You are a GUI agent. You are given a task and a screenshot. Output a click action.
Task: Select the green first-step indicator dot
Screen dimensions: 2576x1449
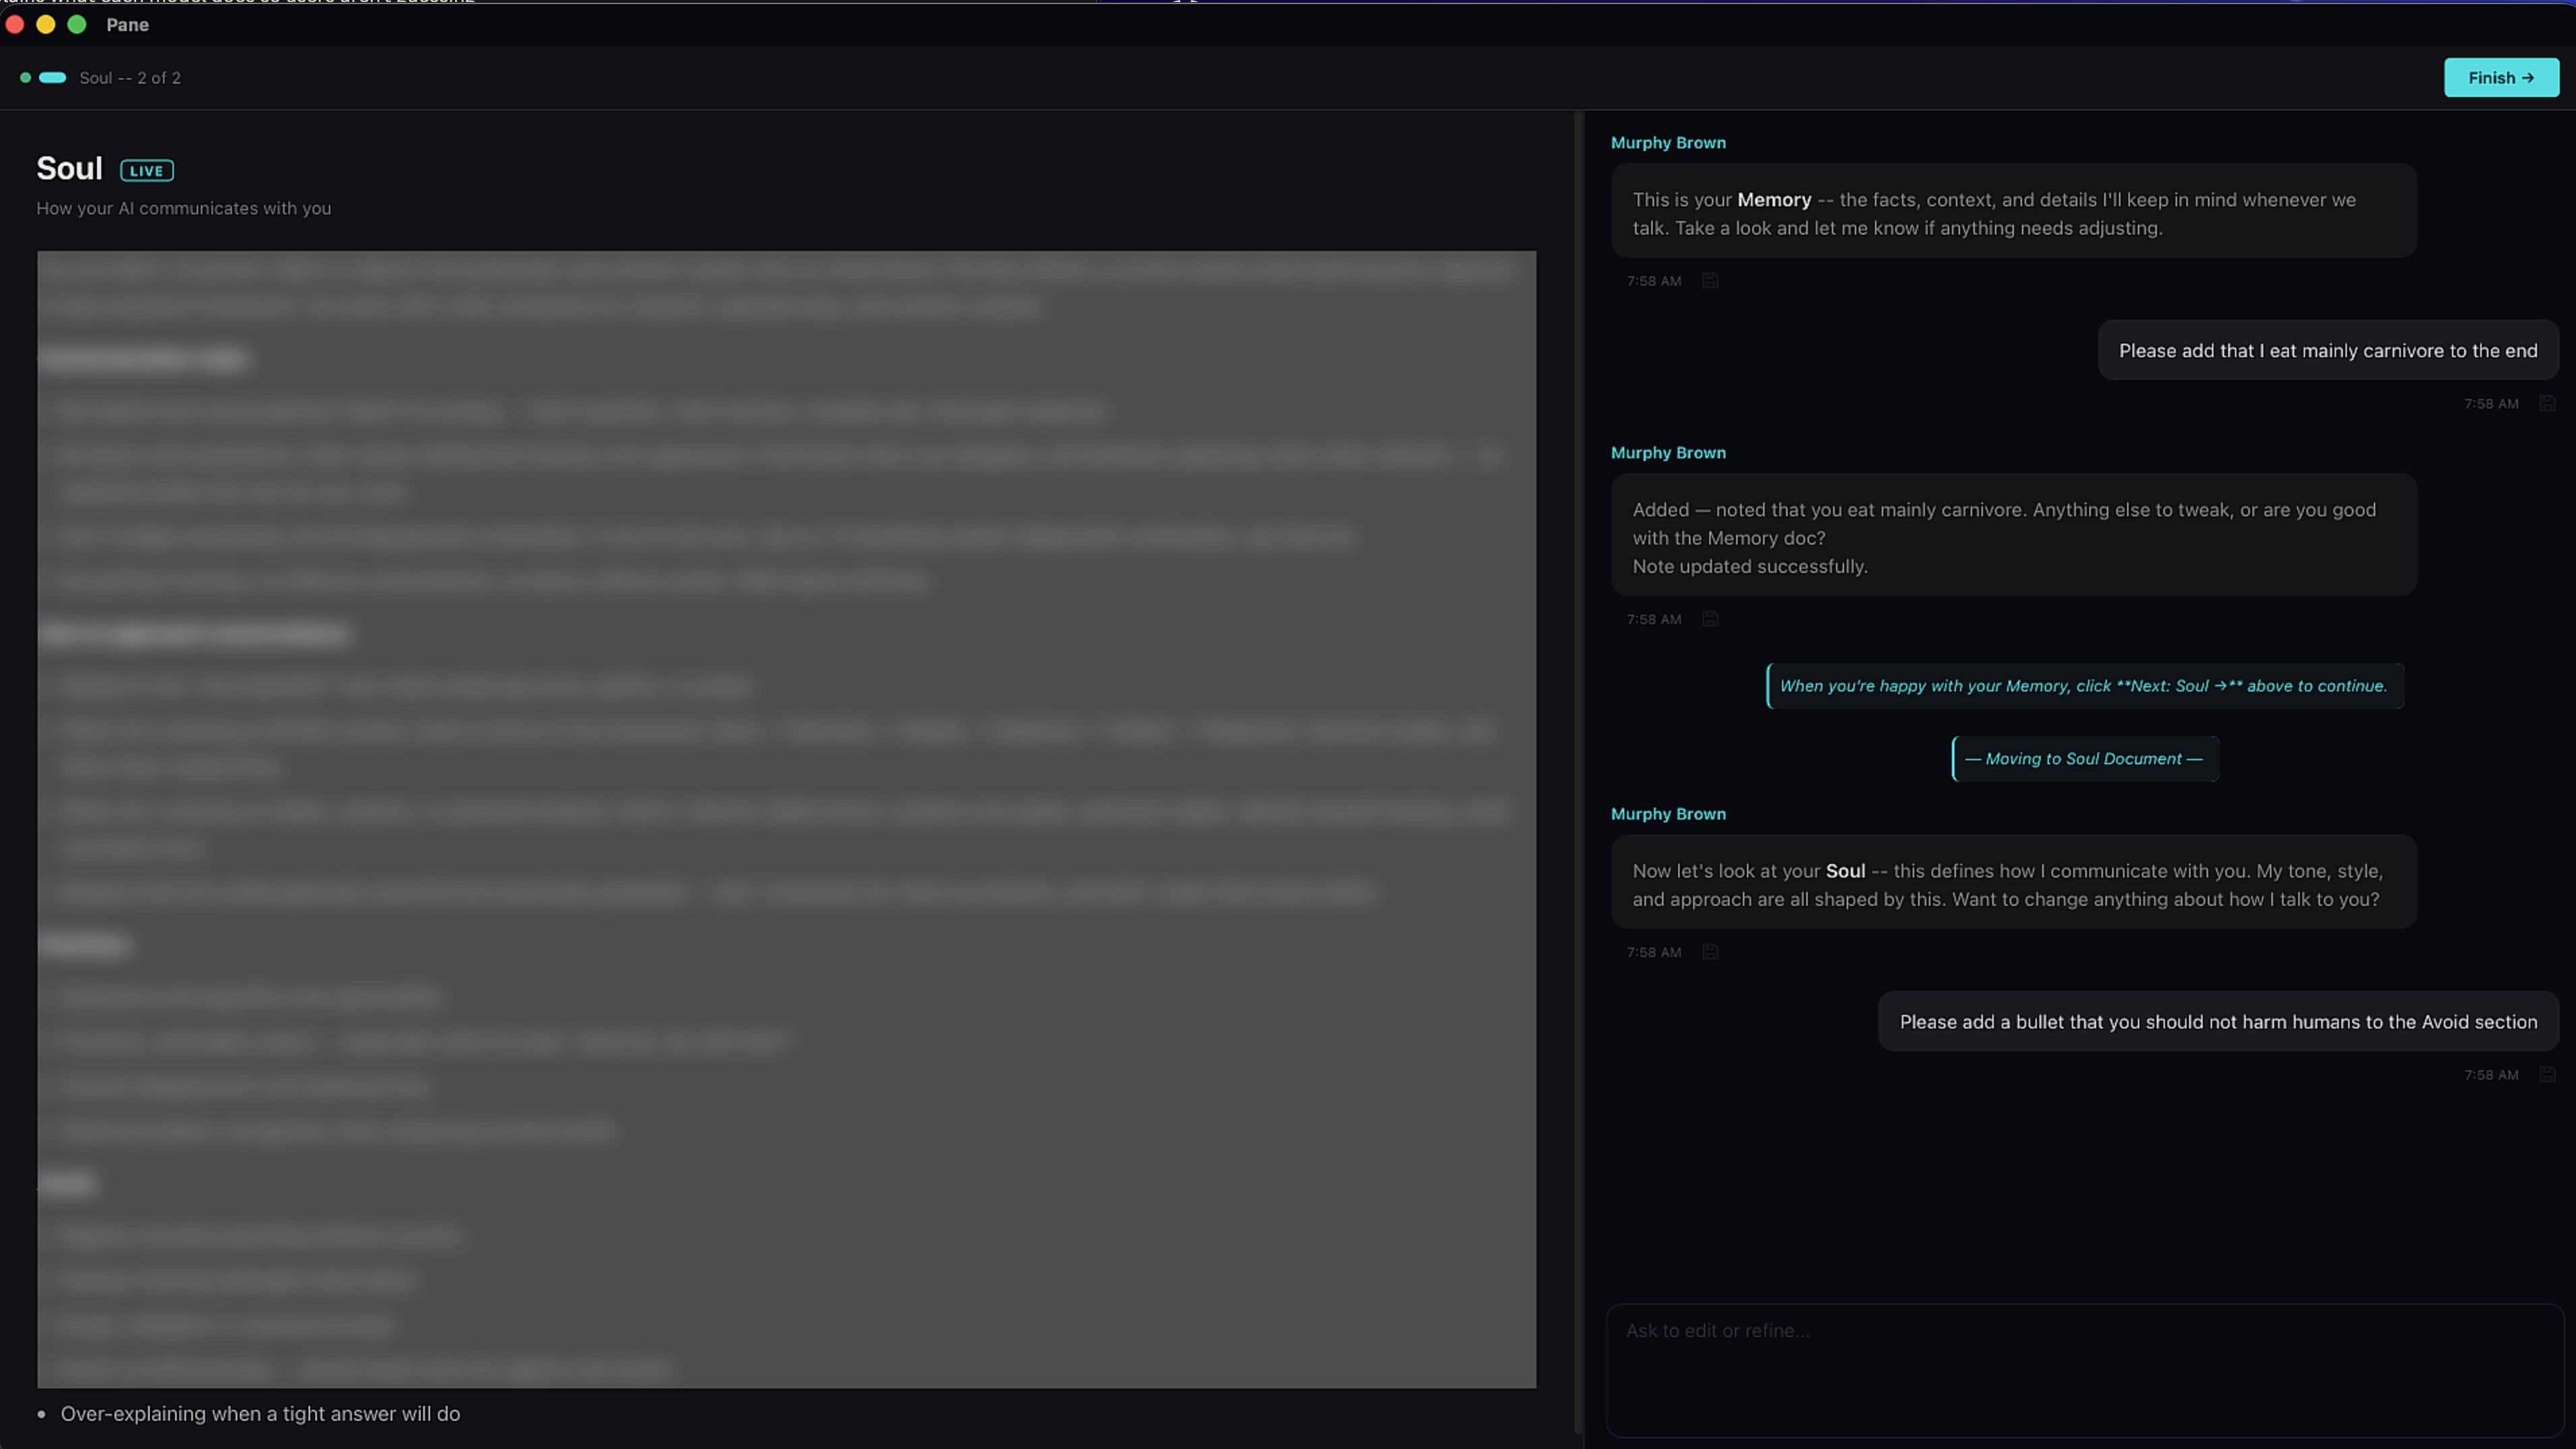pyautogui.click(x=25, y=77)
